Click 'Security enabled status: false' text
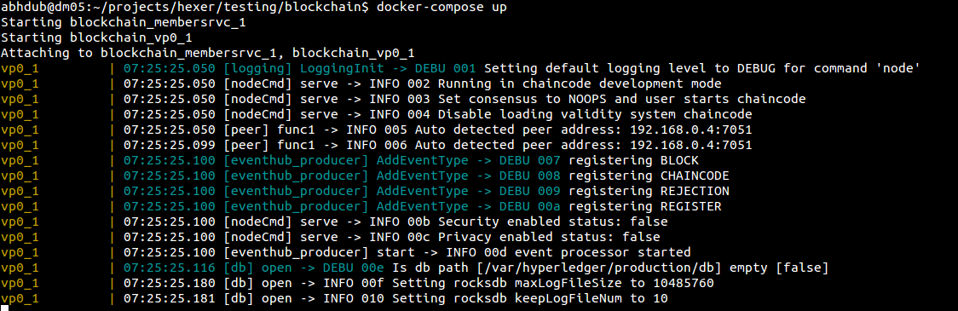The width and height of the screenshot is (958, 311). click(x=553, y=222)
